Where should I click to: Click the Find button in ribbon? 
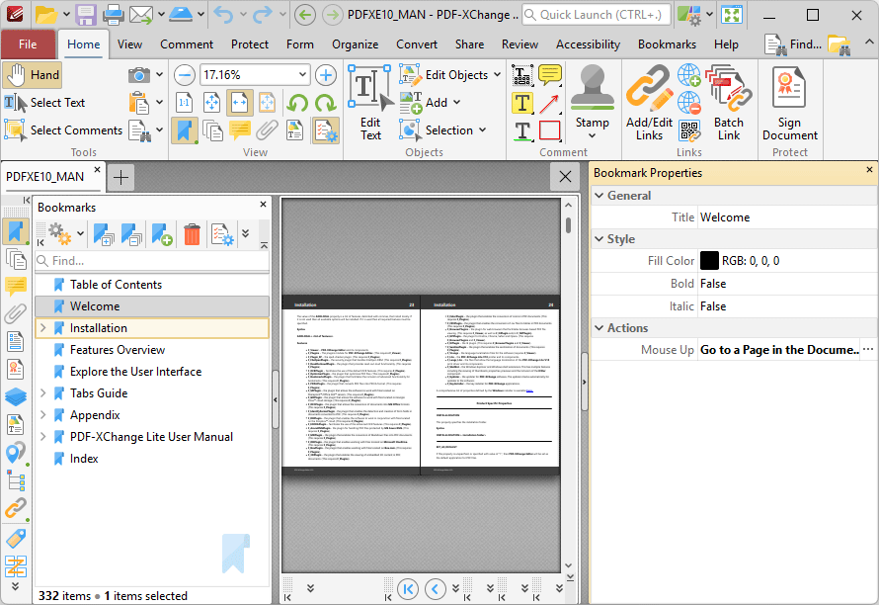793,44
